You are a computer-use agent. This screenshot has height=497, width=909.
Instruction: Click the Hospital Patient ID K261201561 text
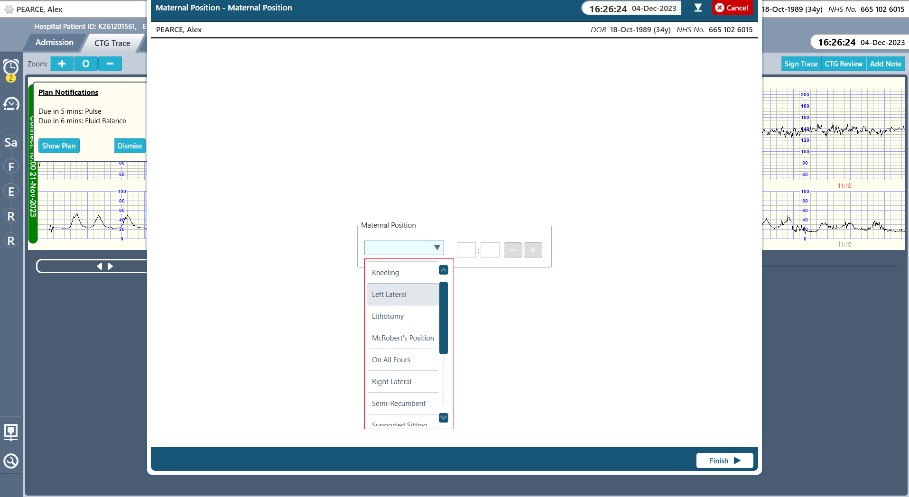point(85,27)
